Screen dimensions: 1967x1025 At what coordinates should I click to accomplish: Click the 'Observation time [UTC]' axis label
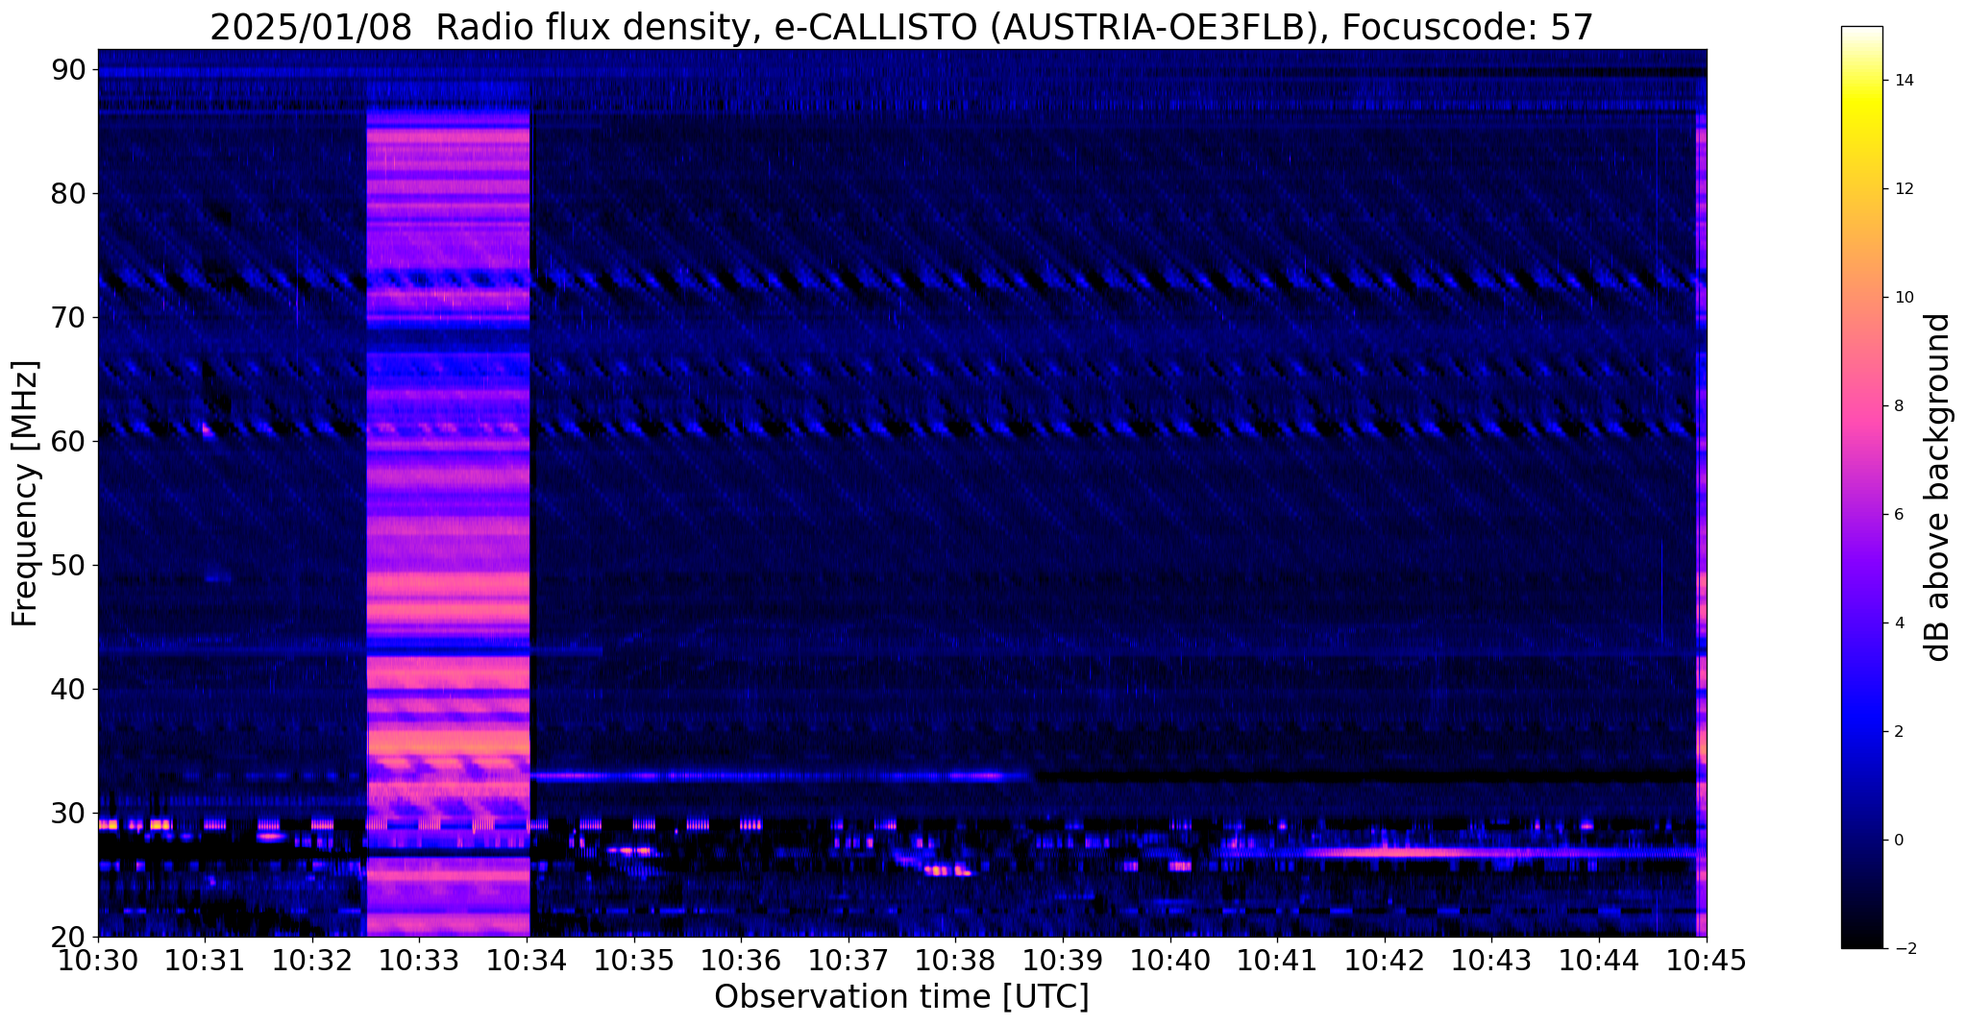pyautogui.click(x=901, y=997)
